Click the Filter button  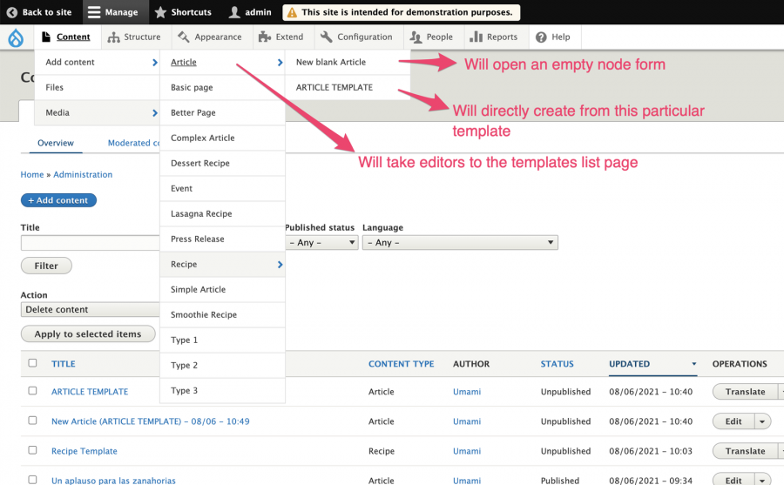(46, 266)
